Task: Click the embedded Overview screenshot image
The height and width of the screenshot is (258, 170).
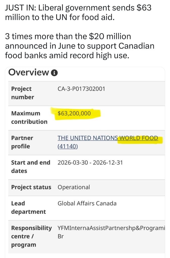Action: tap(85, 163)
